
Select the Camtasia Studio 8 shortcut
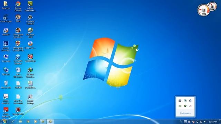(30, 20)
